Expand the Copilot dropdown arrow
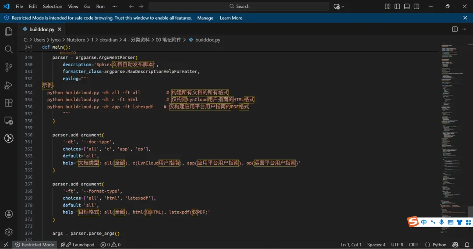The height and width of the screenshot is (249, 473). tap(342, 6)
